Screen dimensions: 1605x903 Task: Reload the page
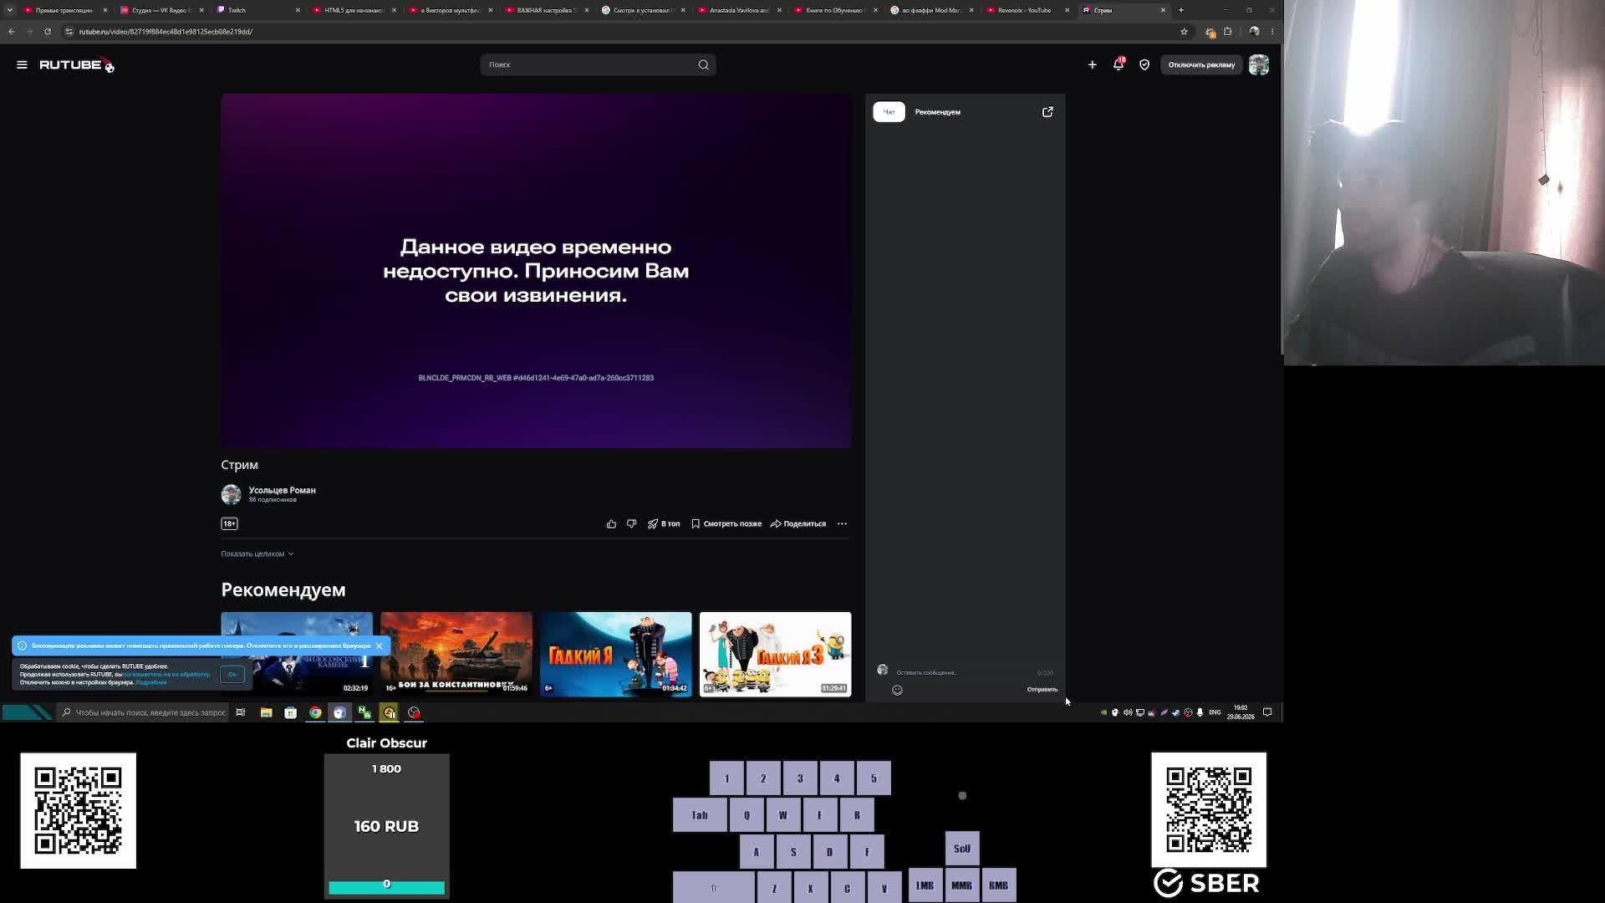(x=48, y=32)
